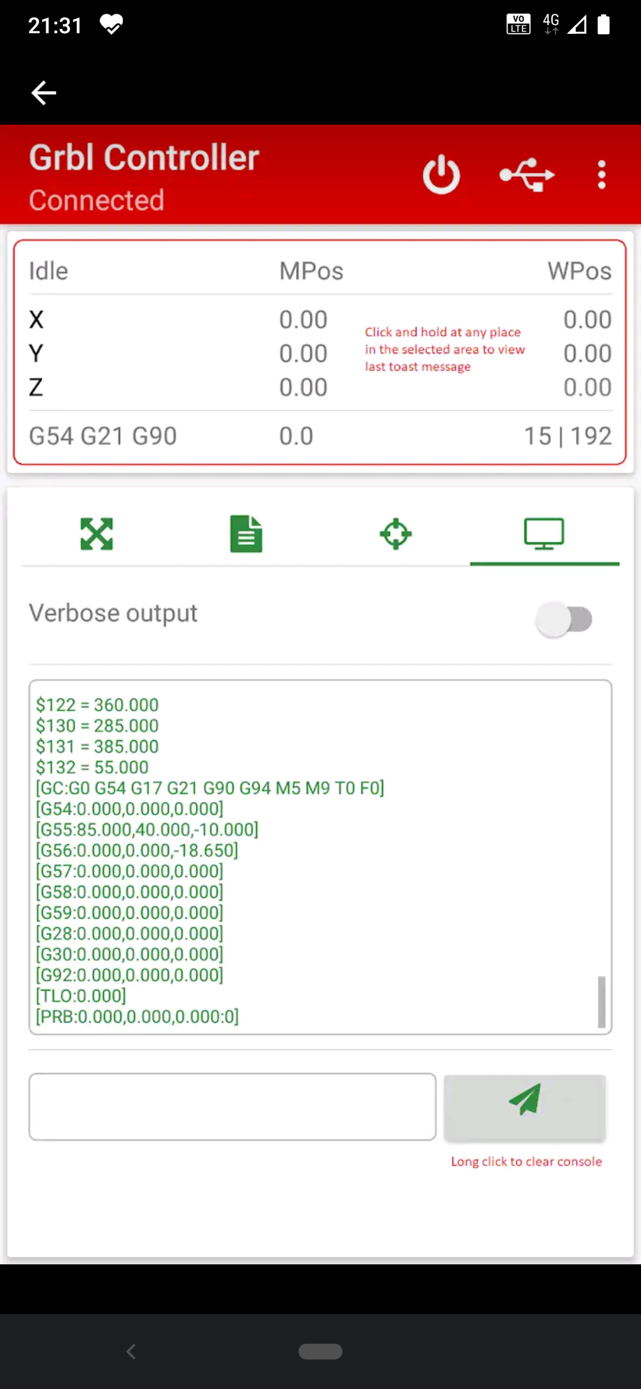Tap the '$122 = 360.000' console line
Image resolution: width=641 pixels, height=1389 pixels.
(97, 705)
